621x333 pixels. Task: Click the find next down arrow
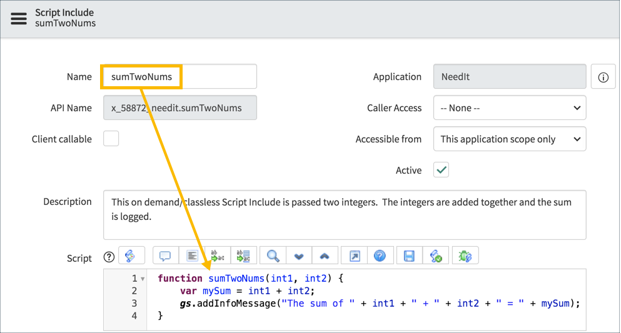pos(298,256)
